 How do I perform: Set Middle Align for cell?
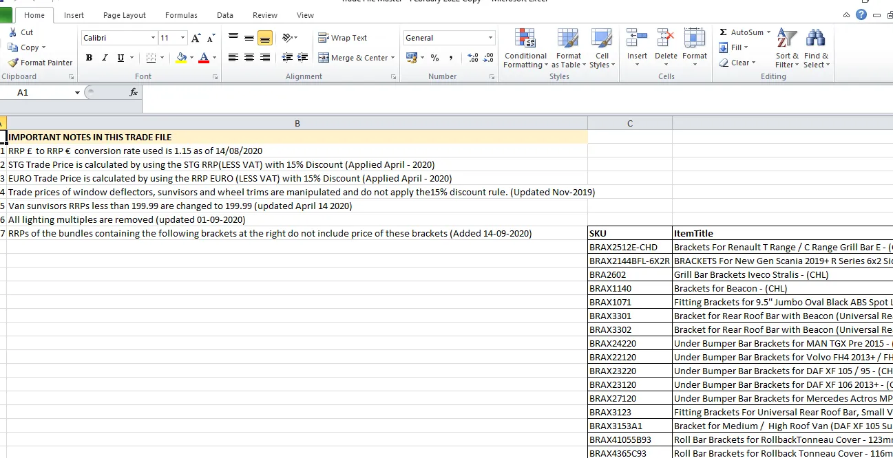249,38
